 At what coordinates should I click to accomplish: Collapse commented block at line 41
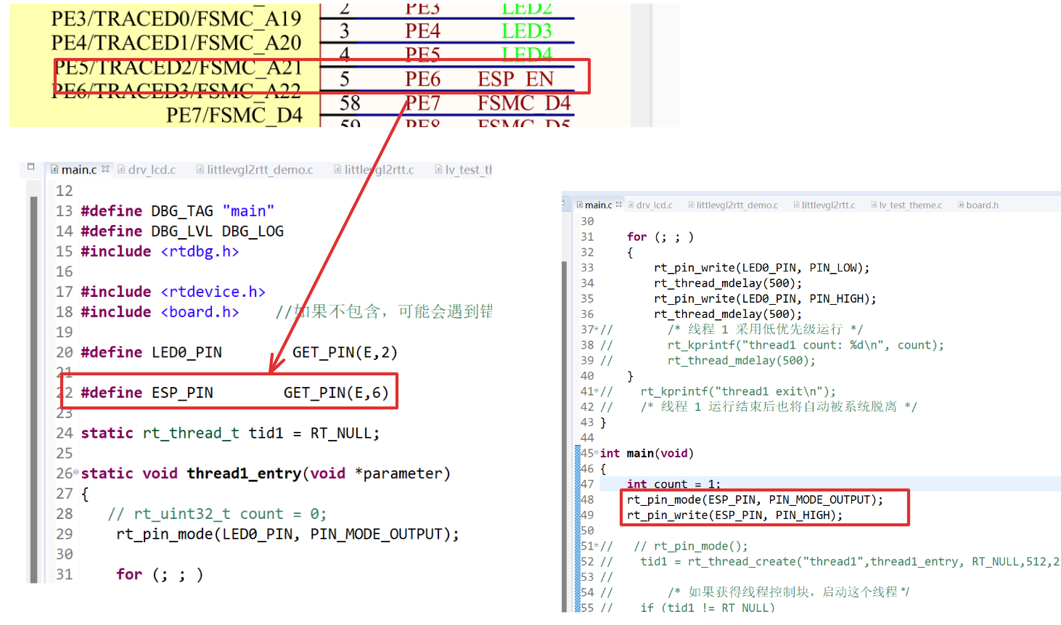(x=597, y=391)
